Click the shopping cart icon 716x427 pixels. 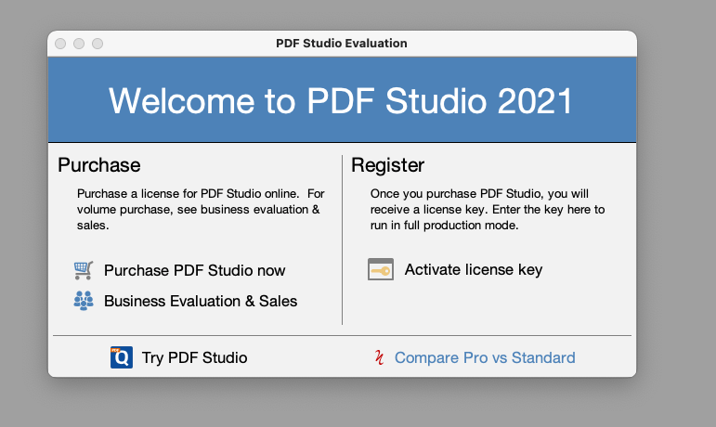point(84,270)
